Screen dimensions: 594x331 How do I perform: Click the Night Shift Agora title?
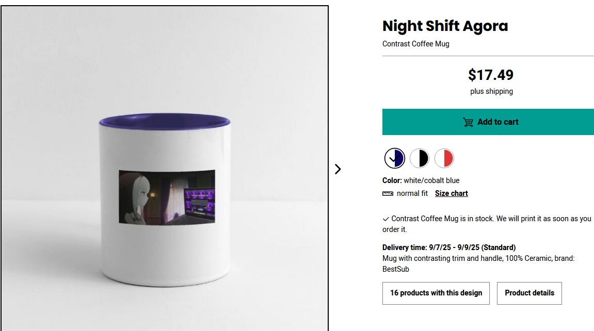pyautogui.click(x=445, y=26)
